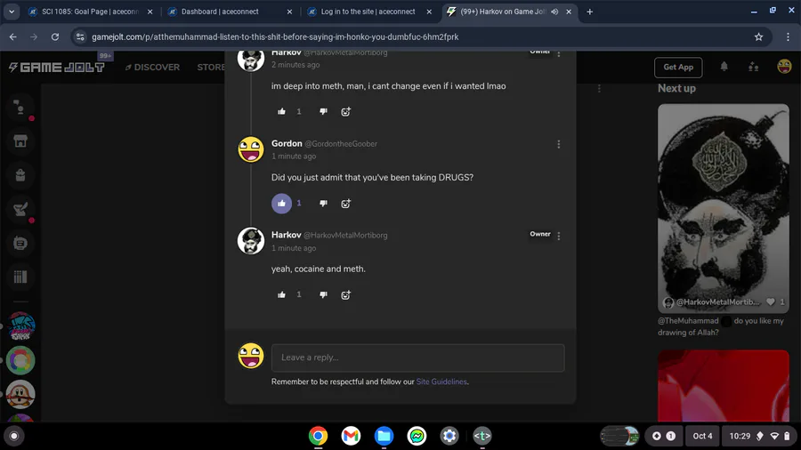Open Chrome from the shelf
Viewport: 801px width, 450px height.
point(318,436)
